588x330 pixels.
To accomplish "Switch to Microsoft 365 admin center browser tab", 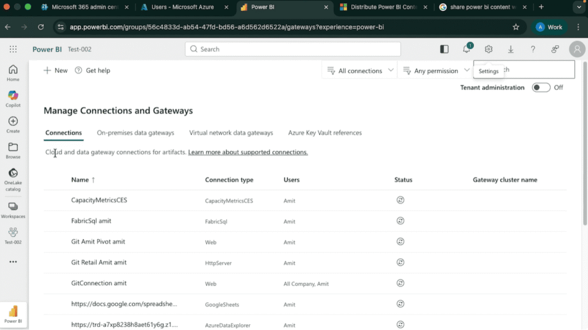I will click(x=84, y=7).
